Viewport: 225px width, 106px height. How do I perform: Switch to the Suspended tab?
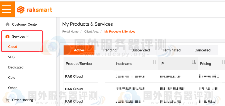[x=141, y=50]
